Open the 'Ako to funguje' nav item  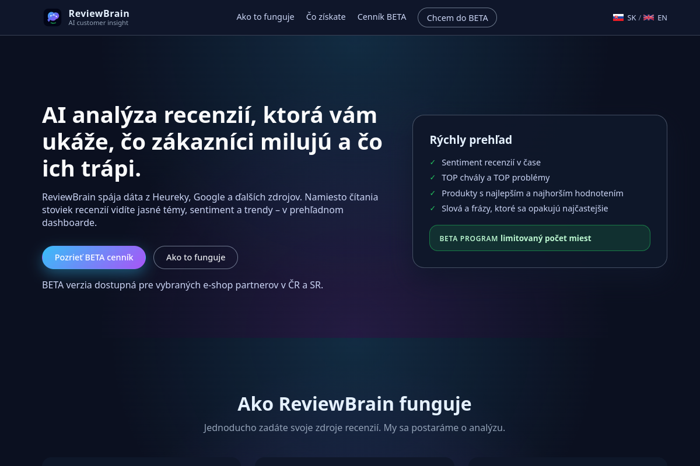(265, 17)
